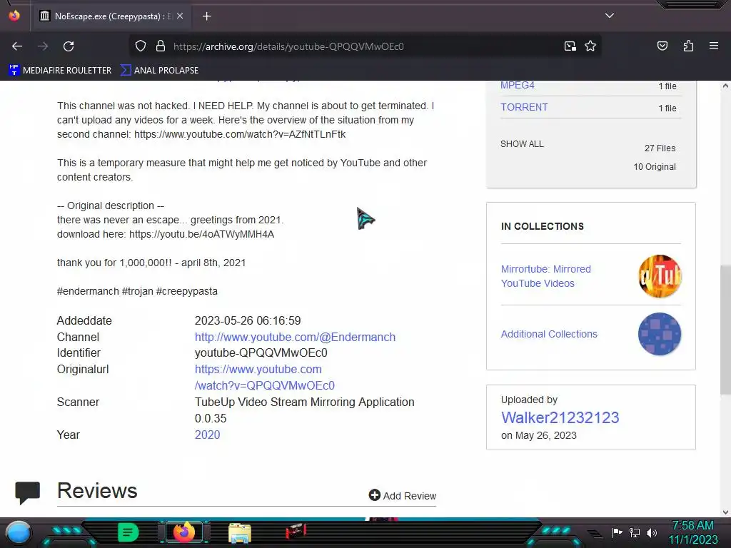Click the Firefox taskbar icon
Image resolution: width=731 pixels, height=548 pixels.
tap(184, 532)
